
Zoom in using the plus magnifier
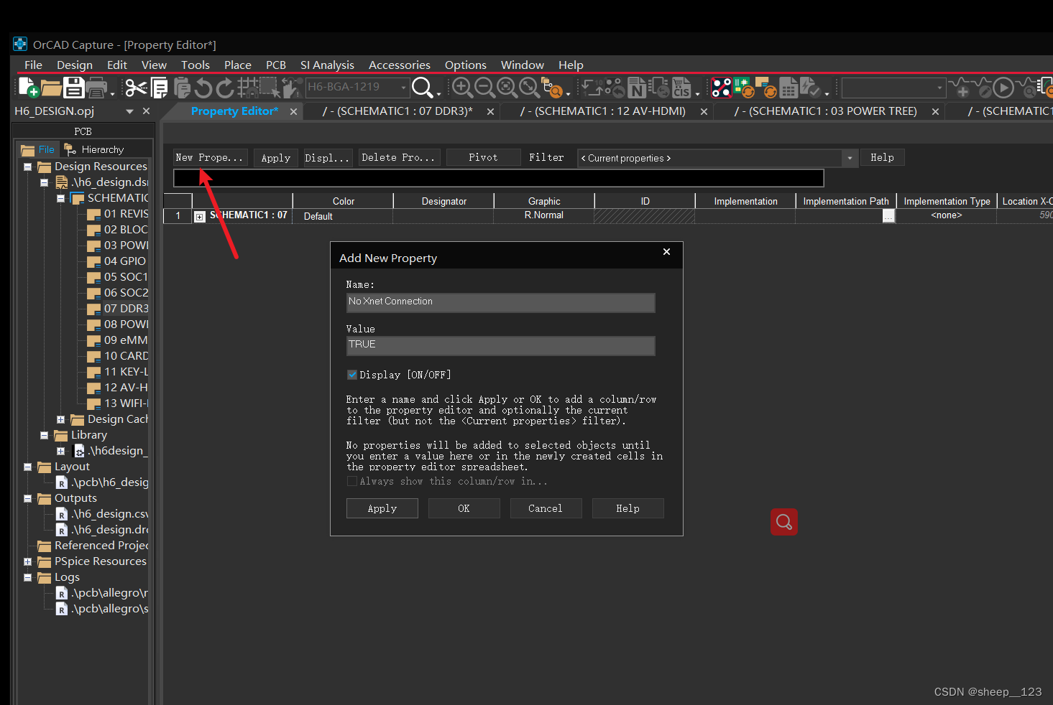pos(462,88)
